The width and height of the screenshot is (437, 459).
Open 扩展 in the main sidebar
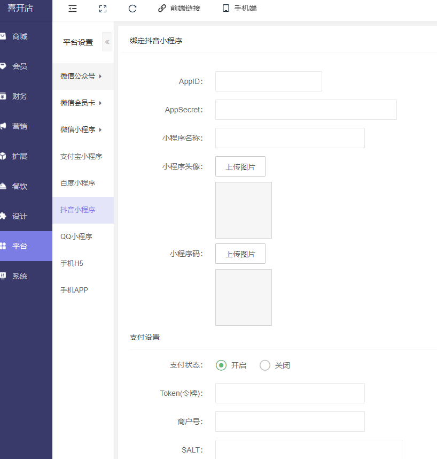click(x=26, y=156)
